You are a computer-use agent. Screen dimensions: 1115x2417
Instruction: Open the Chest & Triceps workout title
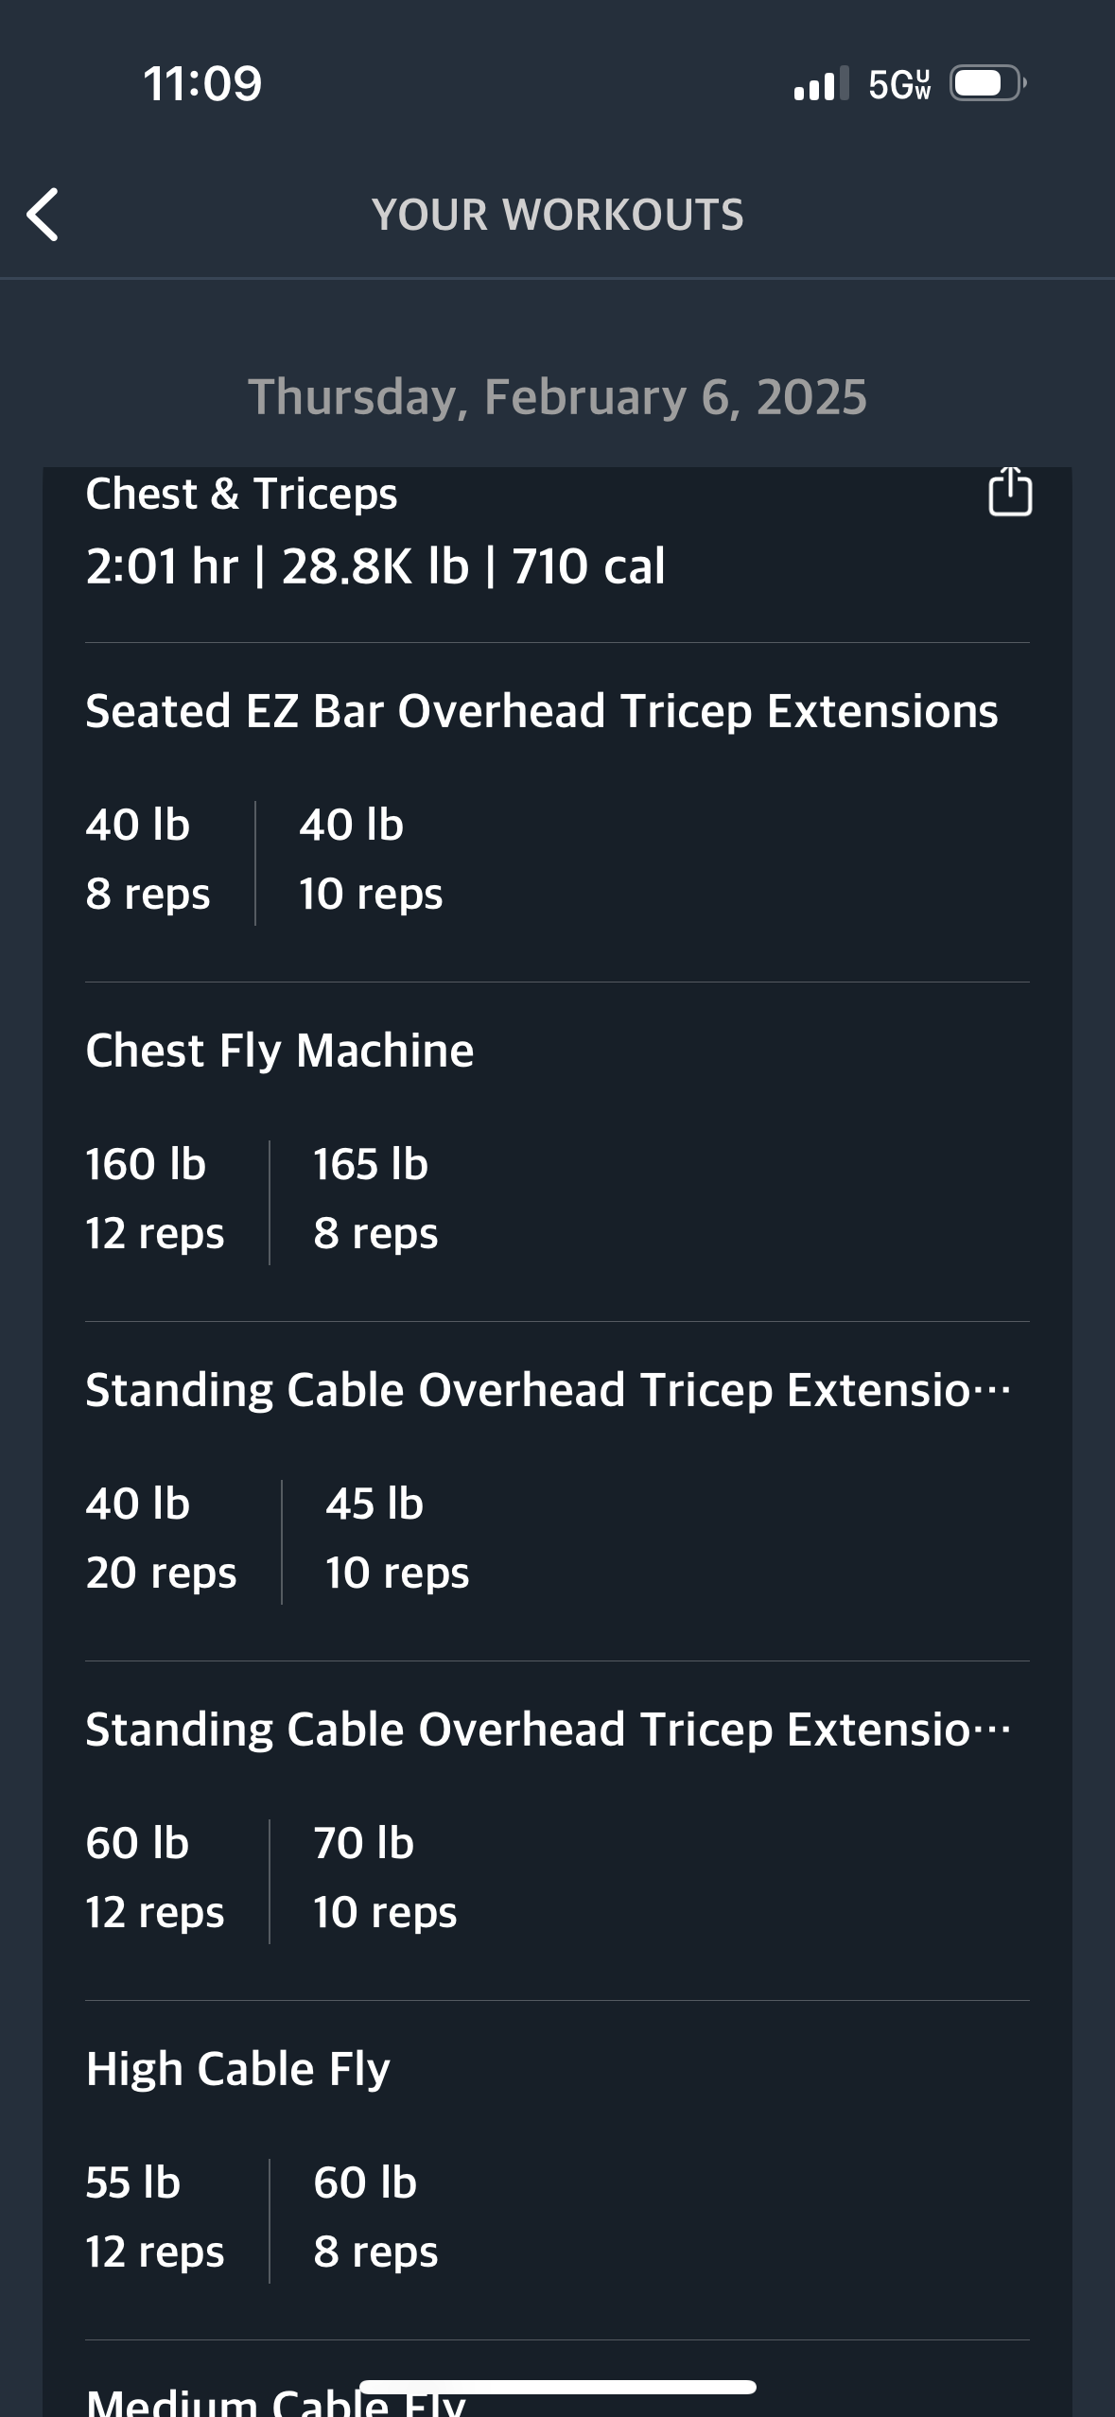click(241, 494)
